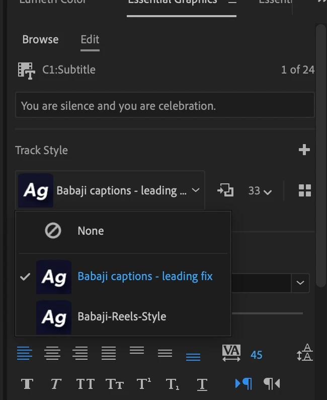327x400 pixels.
Task: Open the Track Style dropdown
Action: point(110,190)
